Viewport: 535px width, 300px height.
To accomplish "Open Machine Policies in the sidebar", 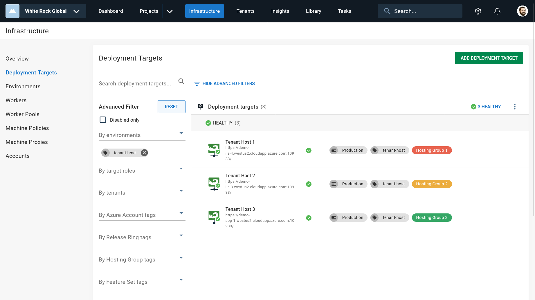I will click(x=27, y=128).
